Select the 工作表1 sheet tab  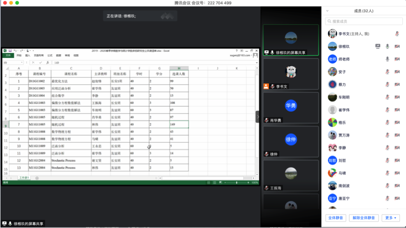[24, 178]
